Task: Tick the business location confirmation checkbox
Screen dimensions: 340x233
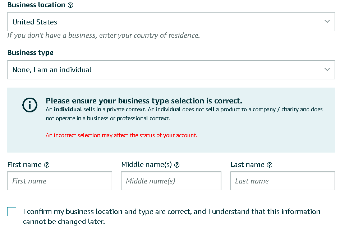Action: click(12, 212)
